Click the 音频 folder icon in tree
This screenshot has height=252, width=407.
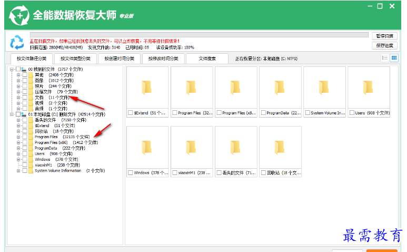tap(31, 109)
